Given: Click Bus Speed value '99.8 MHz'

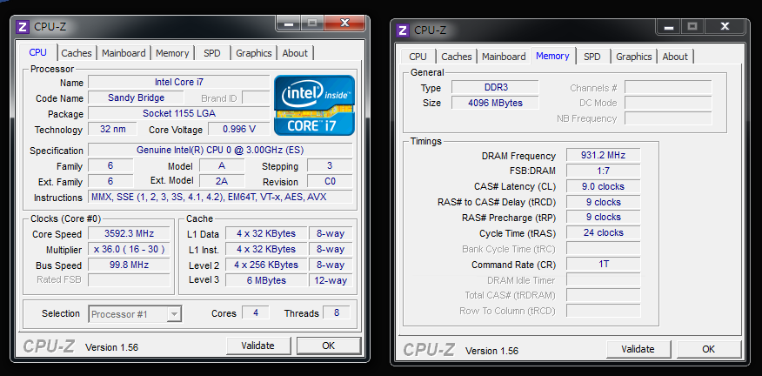Looking at the screenshot, I should coord(129,265).
